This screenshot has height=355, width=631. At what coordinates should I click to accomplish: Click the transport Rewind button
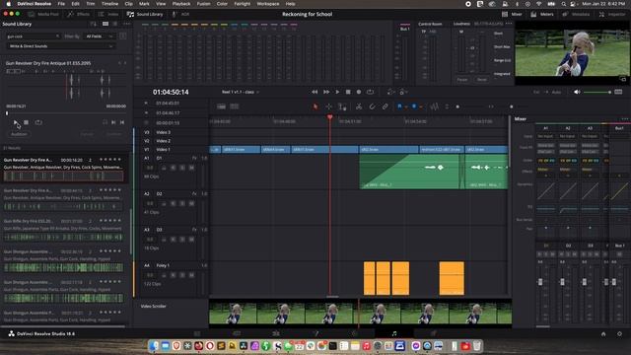click(315, 92)
